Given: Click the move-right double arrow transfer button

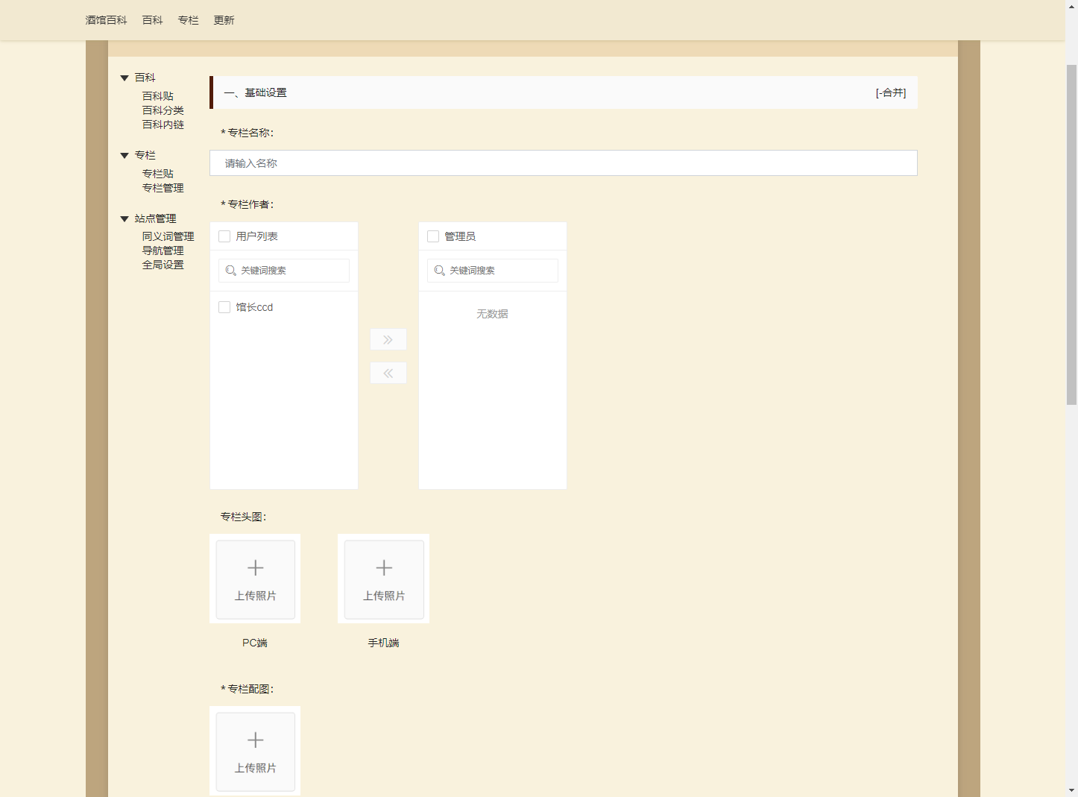Looking at the screenshot, I should point(388,339).
